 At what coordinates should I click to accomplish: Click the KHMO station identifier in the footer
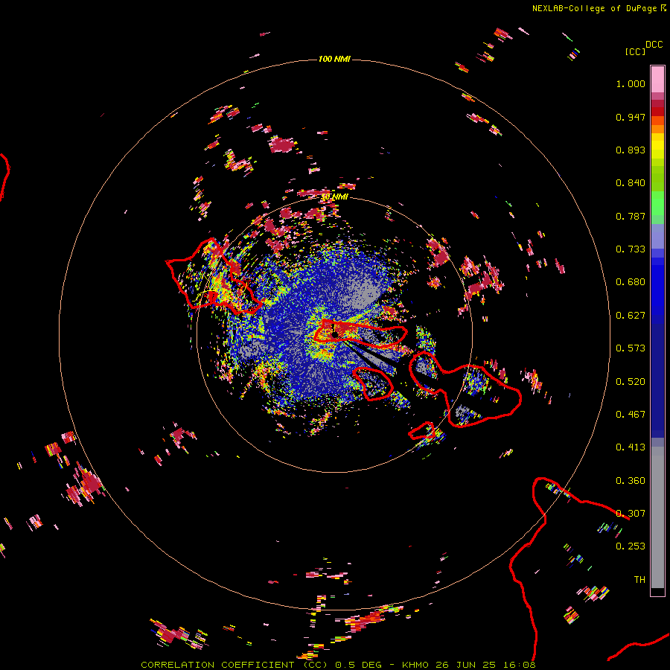click(x=415, y=665)
